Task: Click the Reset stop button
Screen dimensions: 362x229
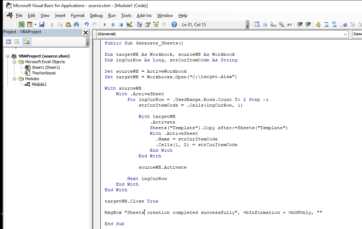Action: coord(121,24)
